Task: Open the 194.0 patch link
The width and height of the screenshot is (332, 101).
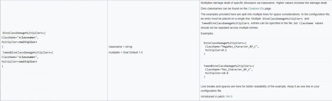Action: coord(229,97)
